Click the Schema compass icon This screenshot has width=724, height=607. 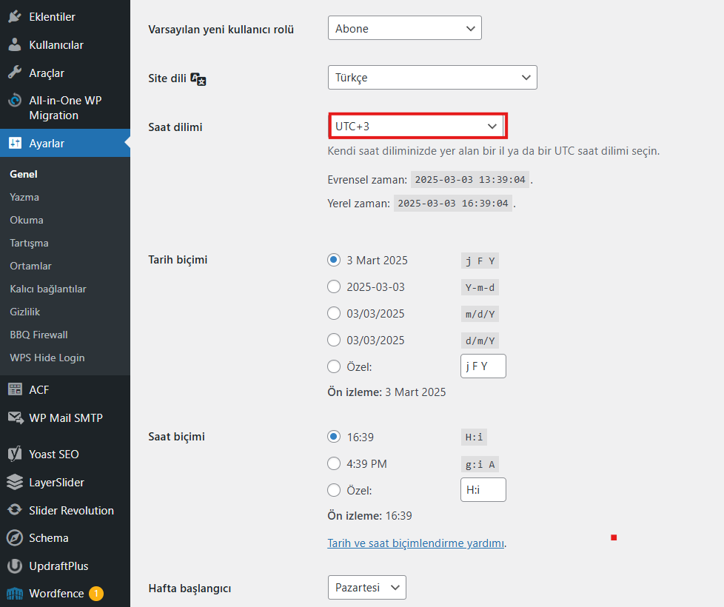pos(15,537)
